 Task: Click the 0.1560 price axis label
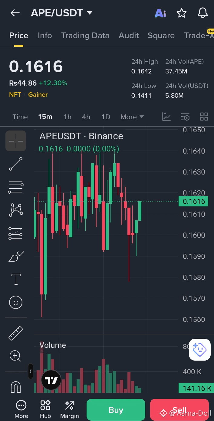coord(194,319)
